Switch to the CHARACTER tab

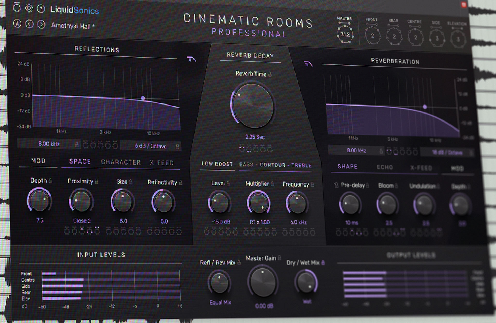pos(121,162)
